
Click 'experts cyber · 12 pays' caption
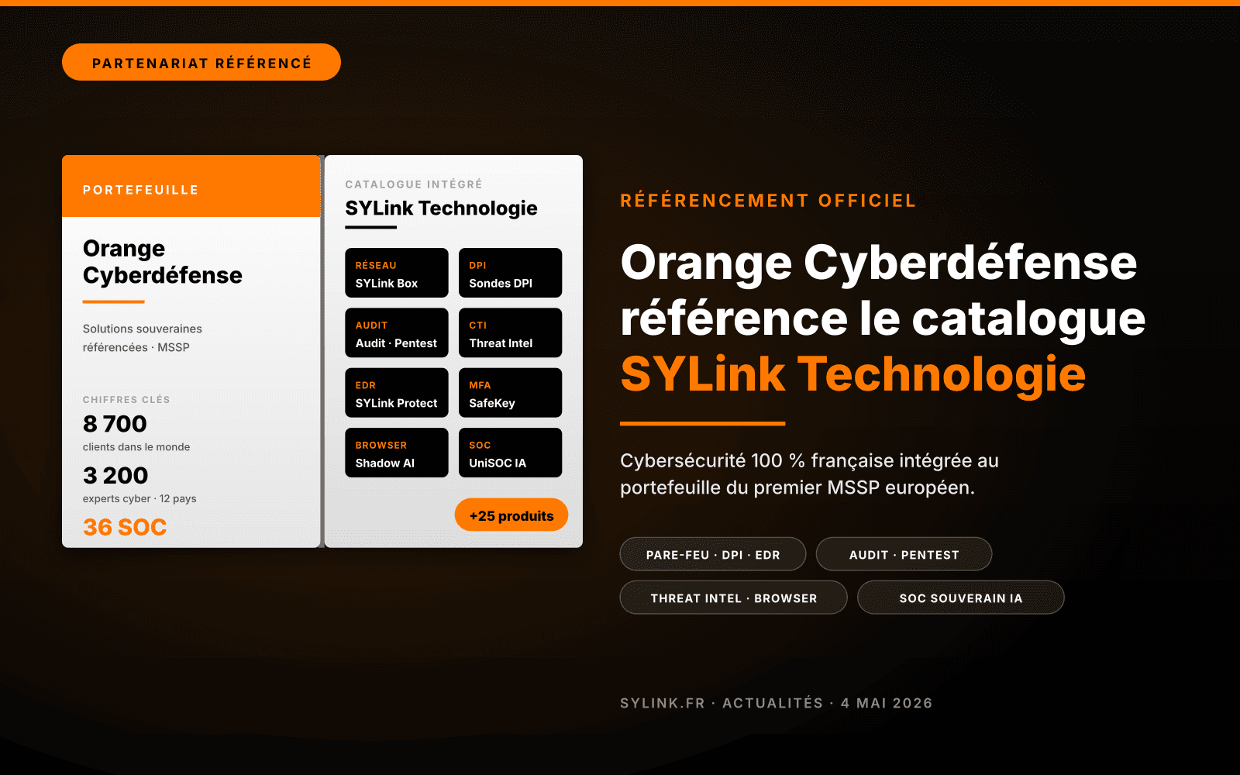pos(139,499)
